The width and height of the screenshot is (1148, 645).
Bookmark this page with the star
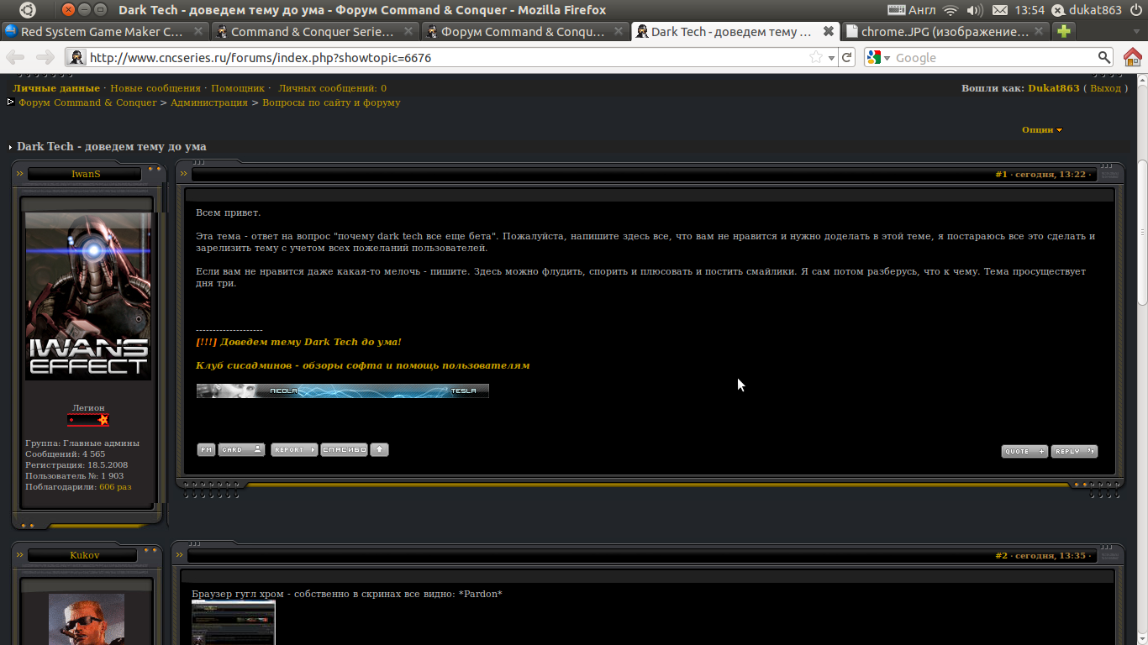point(815,57)
